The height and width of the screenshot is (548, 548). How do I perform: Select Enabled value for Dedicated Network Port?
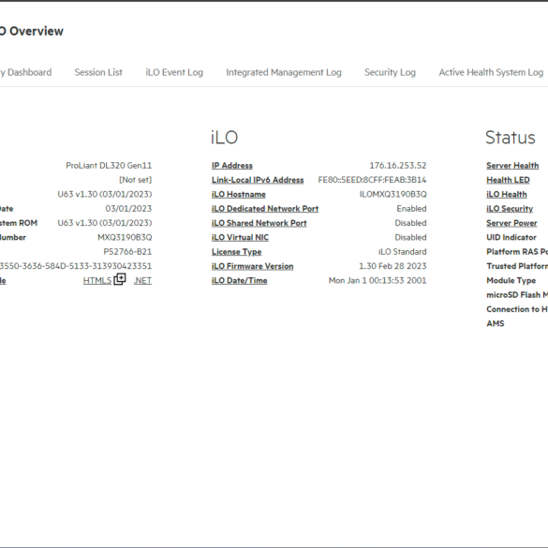tap(411, 209)
